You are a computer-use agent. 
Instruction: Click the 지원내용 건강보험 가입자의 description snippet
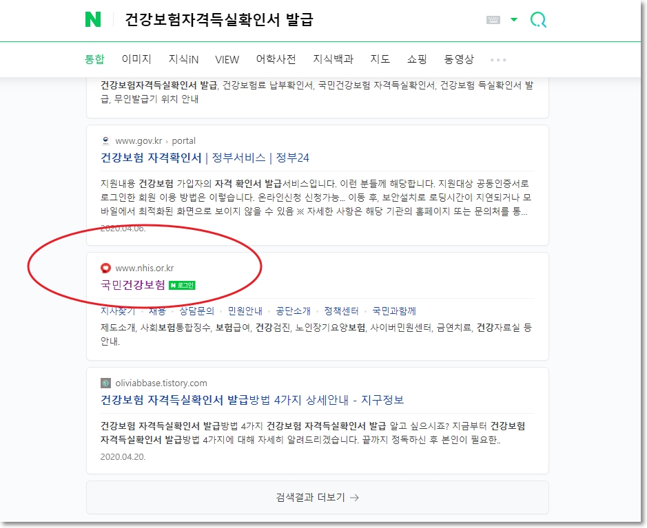click(x=316, y=198)
